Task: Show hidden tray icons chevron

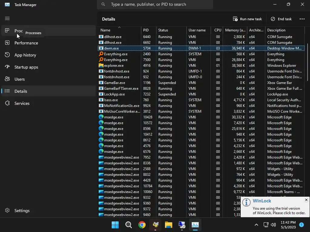Action: click(256, 225)
